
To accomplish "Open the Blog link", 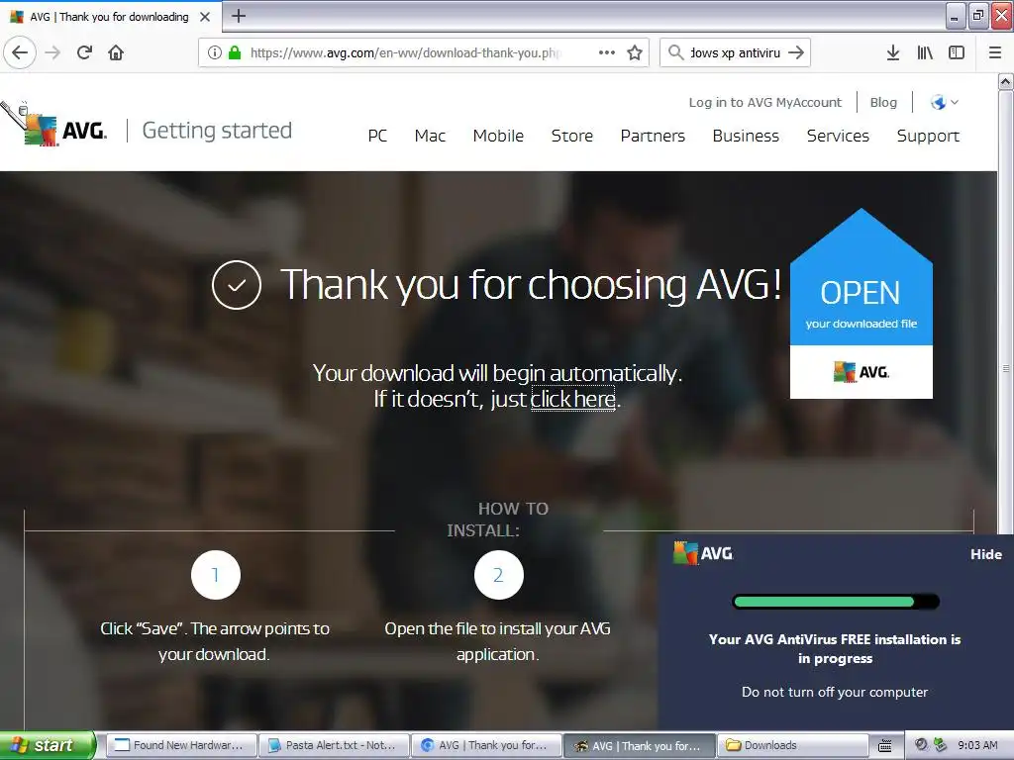I will pyautogui.click(x=883, y=102).
